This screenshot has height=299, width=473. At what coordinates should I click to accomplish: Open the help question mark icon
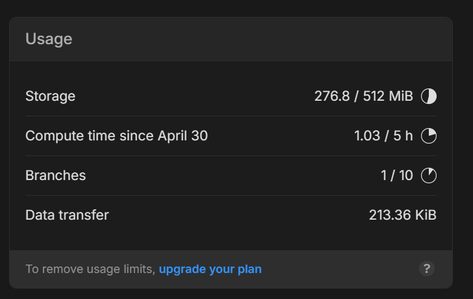[x=426, y=268]
